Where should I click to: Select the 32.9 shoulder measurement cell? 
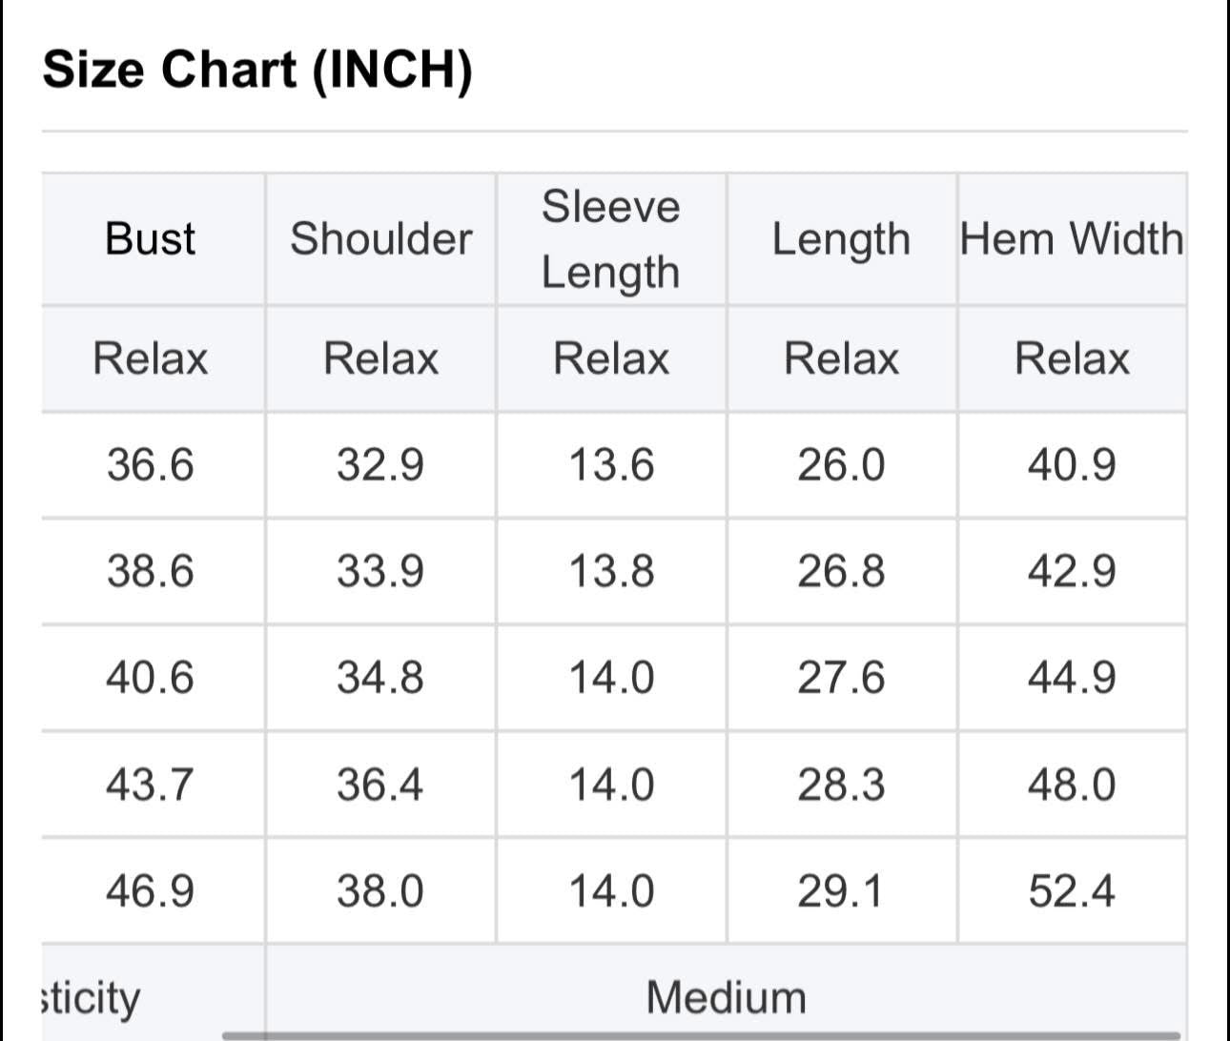tap(380, 465)
